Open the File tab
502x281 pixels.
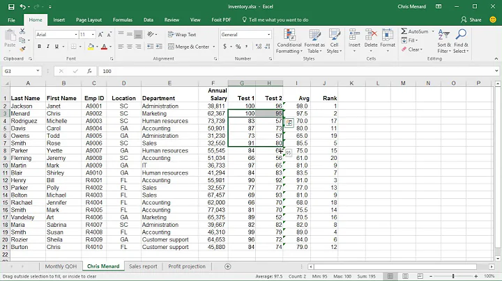12,19
